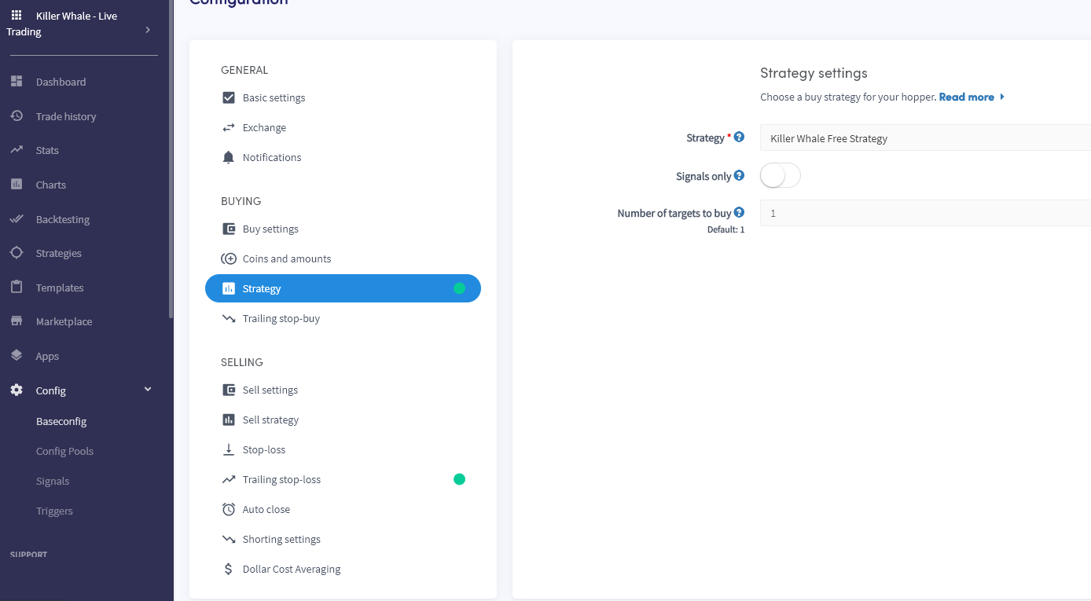Click the help icon next to Strategy label
Screen dimensions: 1091x601
coord(739,137)
